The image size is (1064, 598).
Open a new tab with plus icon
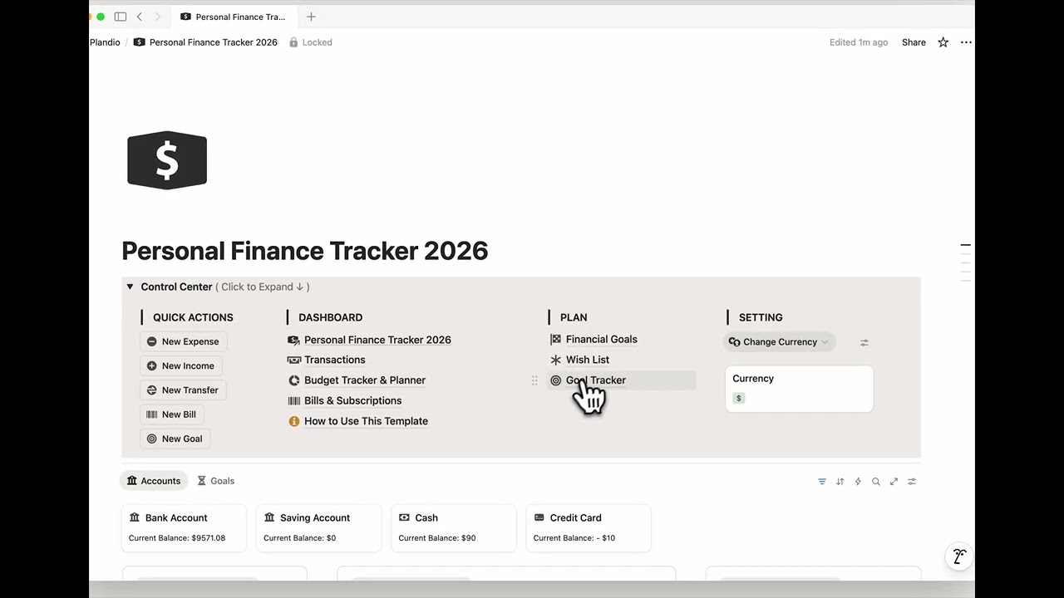click(x=311, y=17)
